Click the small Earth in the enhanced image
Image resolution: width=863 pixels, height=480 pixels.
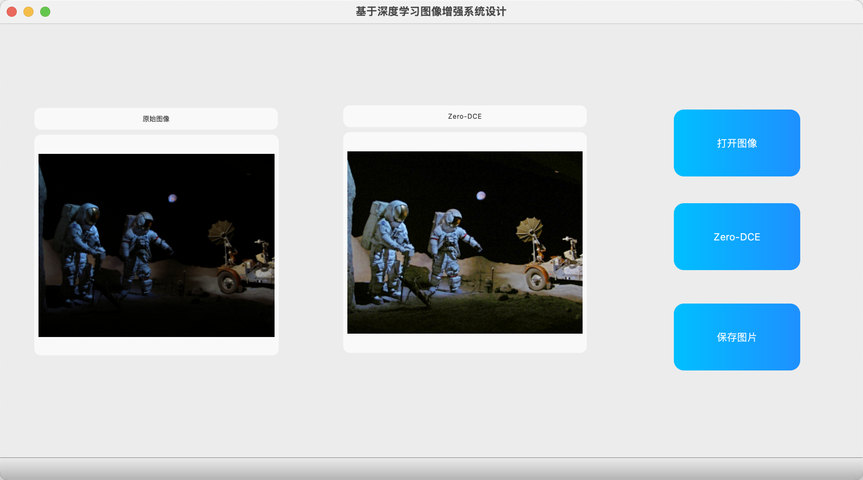point(481,195)
